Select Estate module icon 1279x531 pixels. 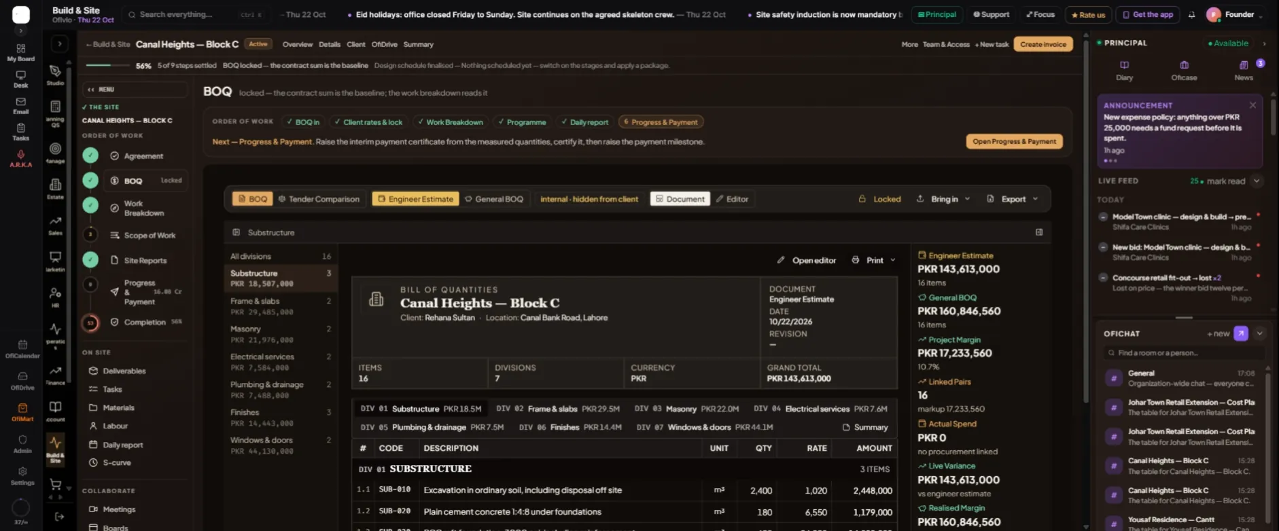click(56, 188)
